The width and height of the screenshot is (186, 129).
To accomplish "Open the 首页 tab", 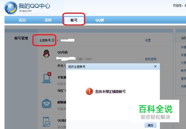I will click(22, 20).
